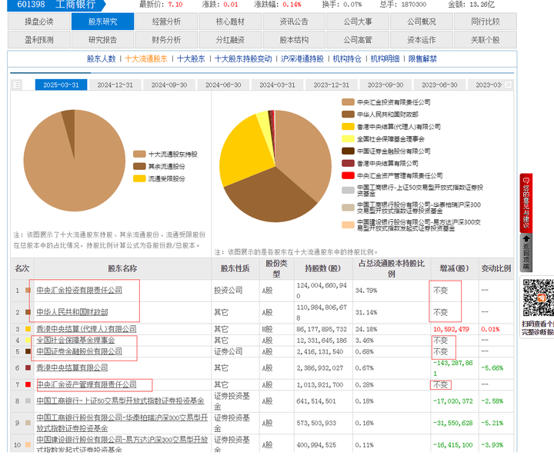The image size is (554, 462).
Task: Open 限售解禁 link
Action: click(x=422, y=59)
